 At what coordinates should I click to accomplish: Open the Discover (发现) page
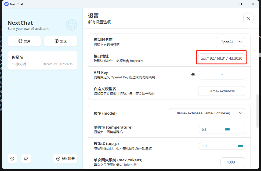point(61,41)
